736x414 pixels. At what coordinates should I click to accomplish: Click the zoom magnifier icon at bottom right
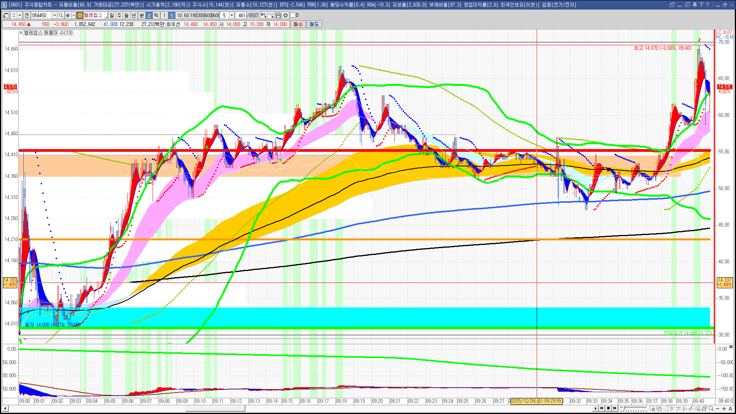pos(711,408)
